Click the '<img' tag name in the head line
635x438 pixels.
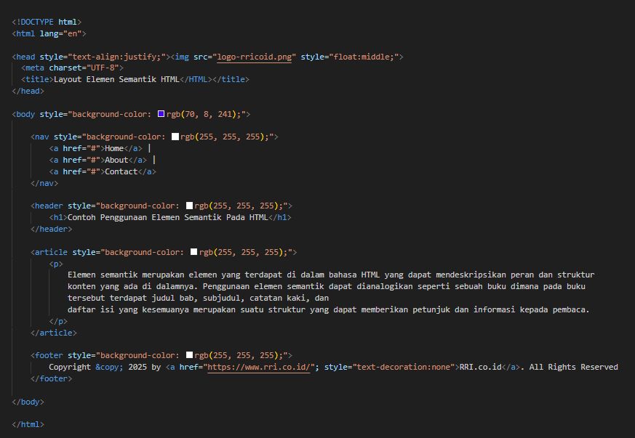[180, 57]
